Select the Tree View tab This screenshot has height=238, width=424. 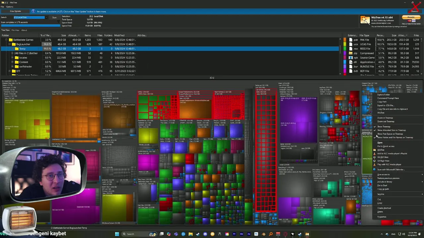pyautogui.click(x=5, y=30)
